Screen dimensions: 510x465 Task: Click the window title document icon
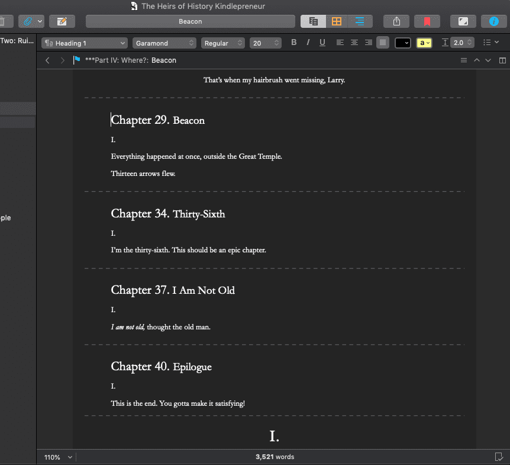tap(134, 6)
